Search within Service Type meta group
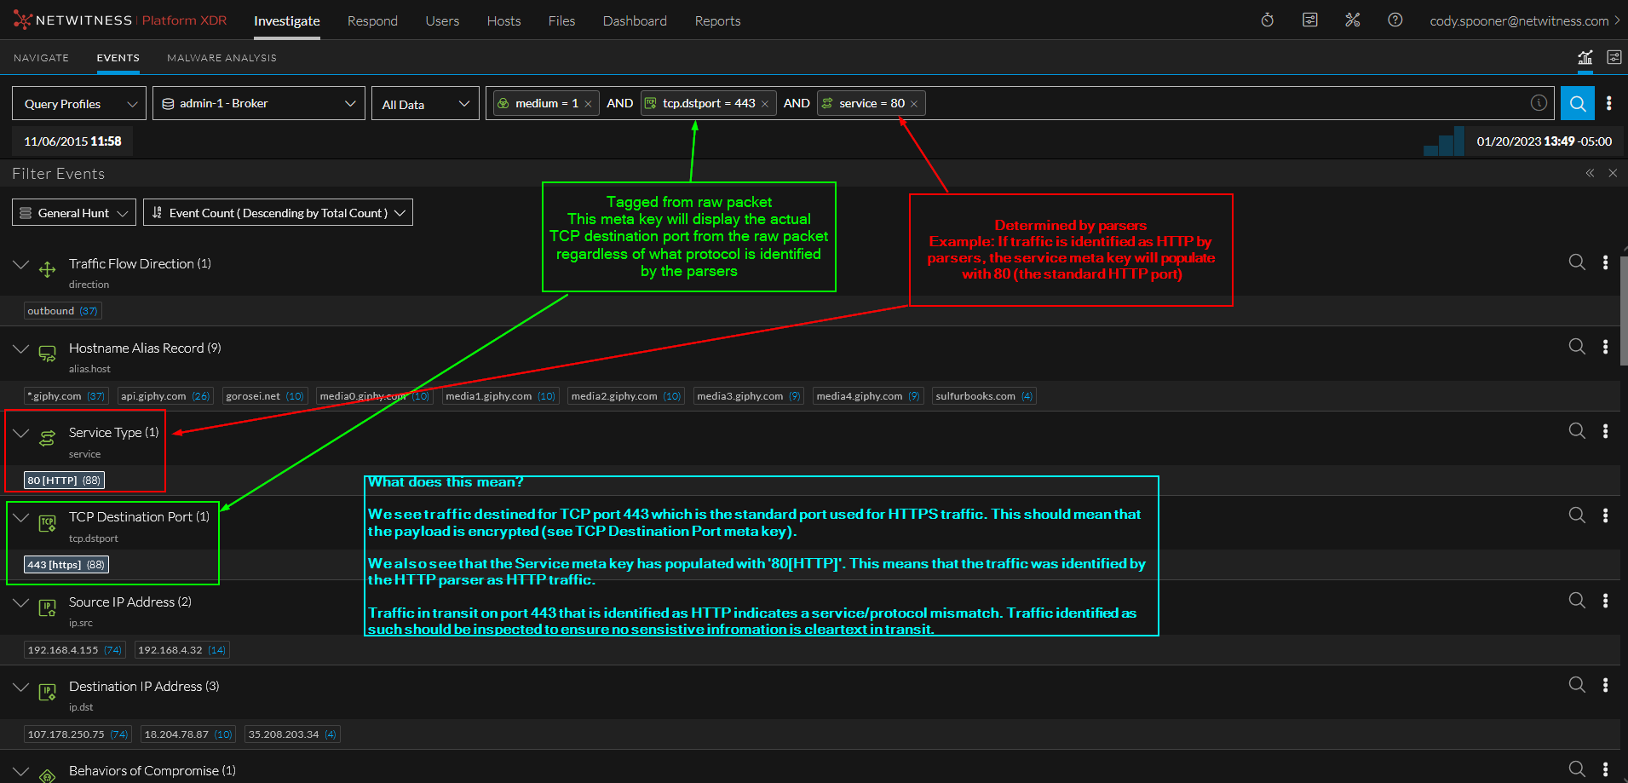This screenshot has width=1628, height=783. tap(1576, 431)
